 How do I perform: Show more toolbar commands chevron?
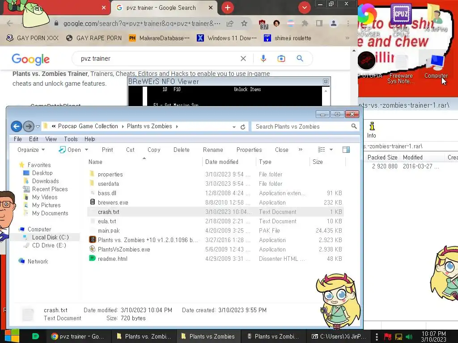click(x=300, y=149)
